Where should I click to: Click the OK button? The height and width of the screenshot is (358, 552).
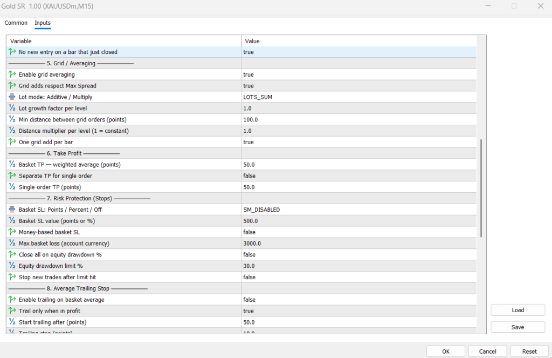(446, 352)
